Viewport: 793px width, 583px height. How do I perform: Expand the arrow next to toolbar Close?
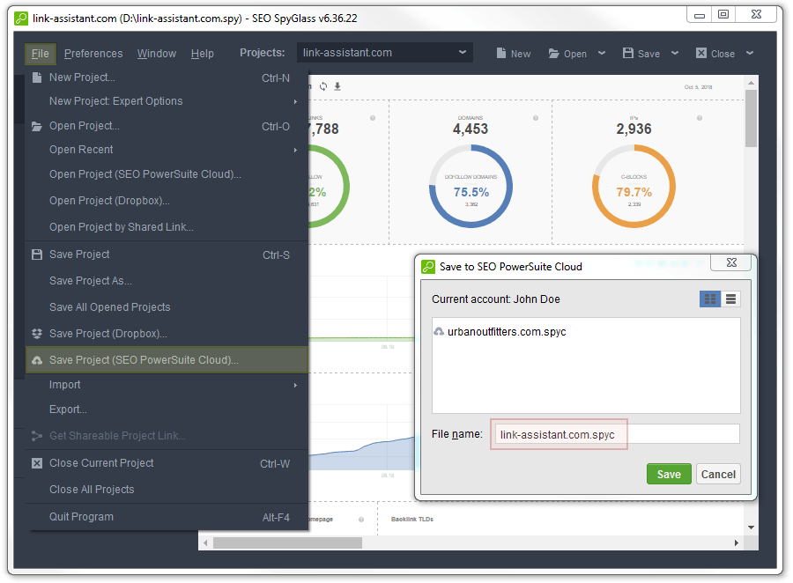(x=750, y=53)
